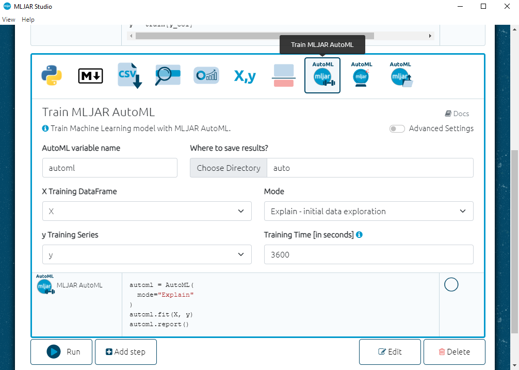Open the X Training DataFrame dropdown

point(147,211)
